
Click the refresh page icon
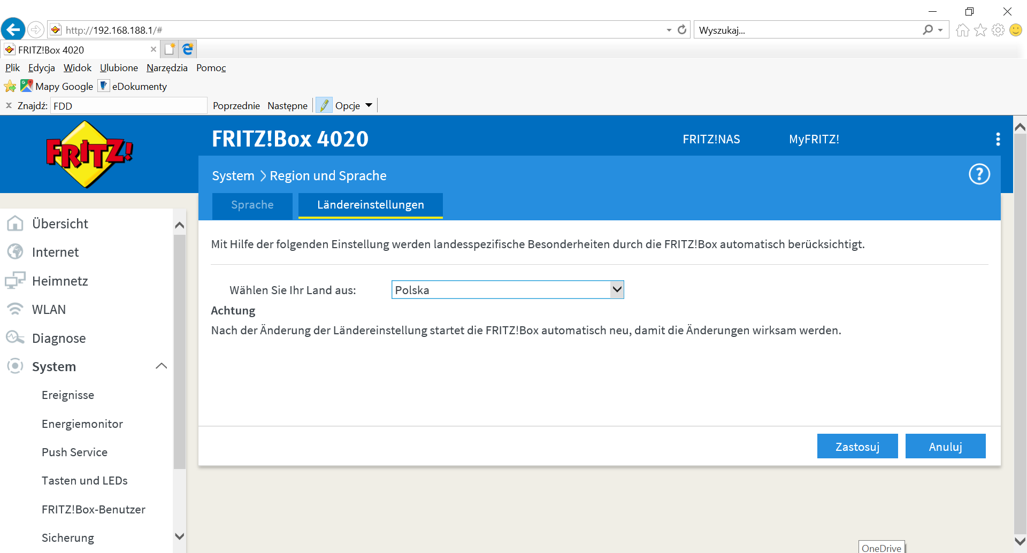point(682,30)
